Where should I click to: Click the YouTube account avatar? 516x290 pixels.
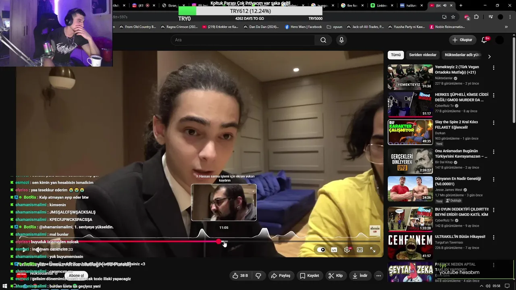499,40
